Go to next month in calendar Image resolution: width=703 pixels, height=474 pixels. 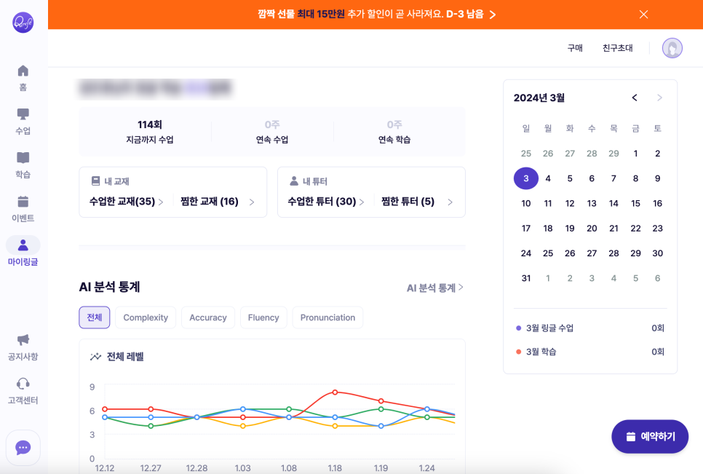point(659,98)
